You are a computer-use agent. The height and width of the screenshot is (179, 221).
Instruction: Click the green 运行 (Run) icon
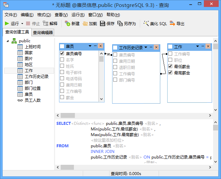click(7, 23)
